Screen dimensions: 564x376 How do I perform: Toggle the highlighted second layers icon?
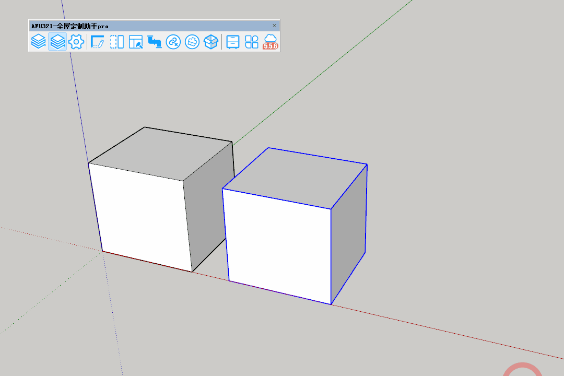click(57, 42)
